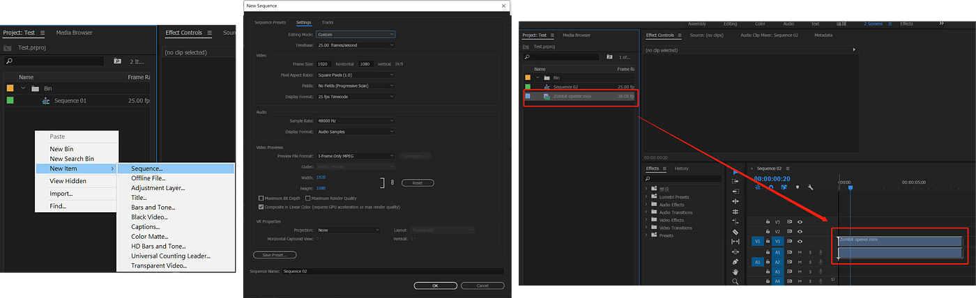Open Project: Test panel menu icon, left screenshot
Screen dimensions: 976x298
pos(43,33)
